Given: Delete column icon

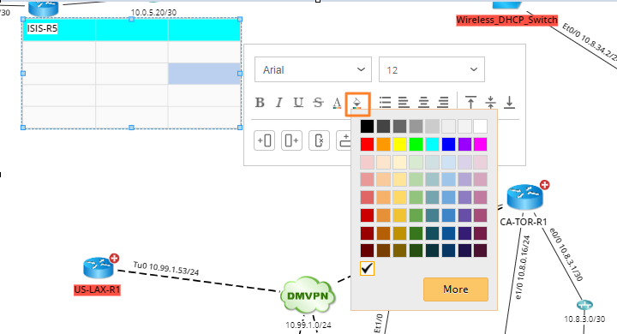Looking at the screenshot, I should (x=319, y=140).
